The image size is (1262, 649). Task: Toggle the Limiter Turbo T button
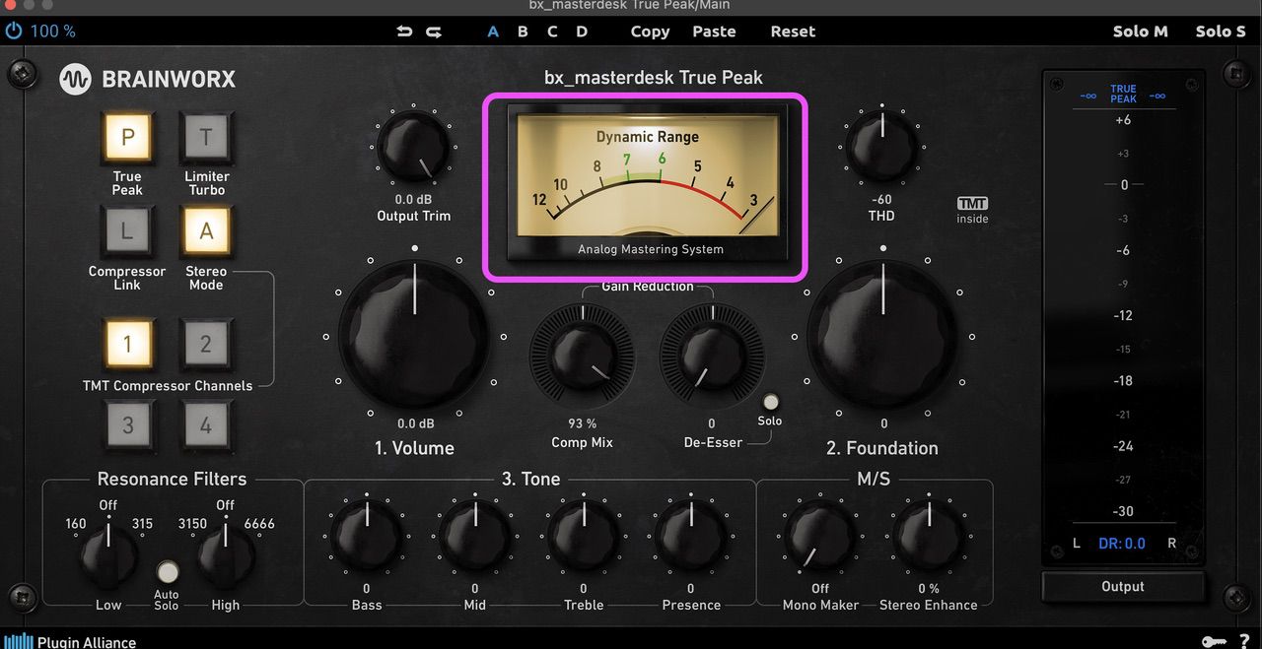(x=206, y=137)
